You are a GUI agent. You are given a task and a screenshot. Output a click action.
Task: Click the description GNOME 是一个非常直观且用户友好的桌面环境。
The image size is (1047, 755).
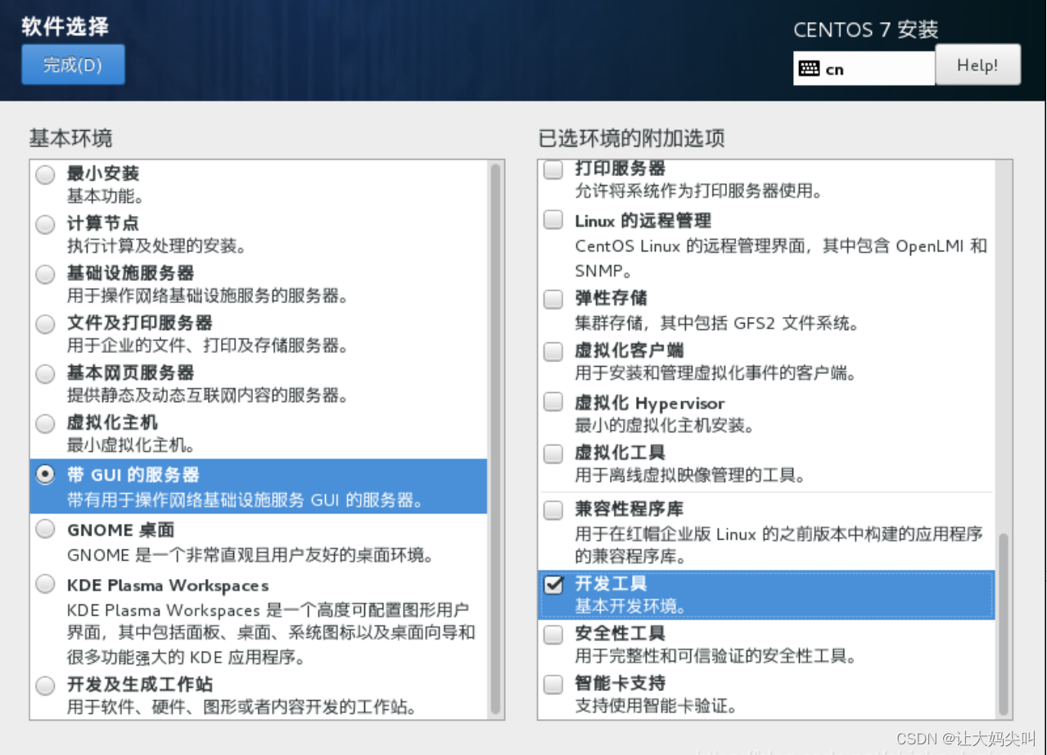coord(250,555)
